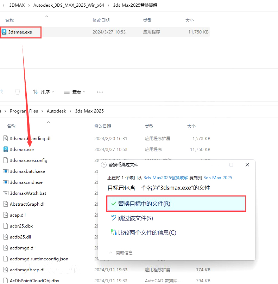Click the delete trash can toolbar icon
The image size is (278, 284).
point(18,92)
